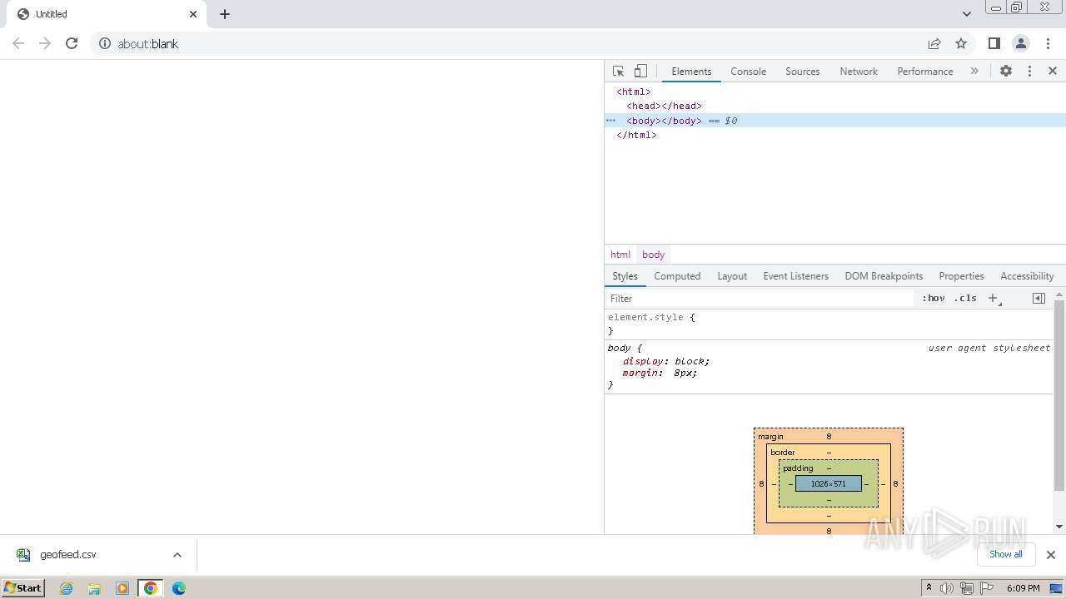
Task: Click the padding region in box model
Action: coord(798,468)
